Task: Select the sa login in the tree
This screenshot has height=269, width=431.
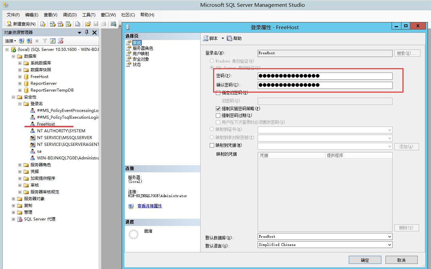Action: pyautogui.click(x=39, y=151)
